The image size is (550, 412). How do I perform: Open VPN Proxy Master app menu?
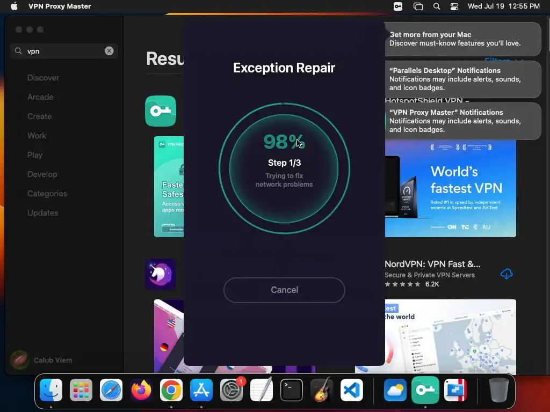[60, 6]
